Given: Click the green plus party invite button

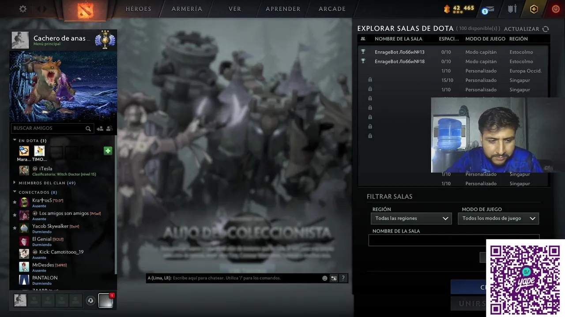Looking at the screenshot, I should (108, 151).
